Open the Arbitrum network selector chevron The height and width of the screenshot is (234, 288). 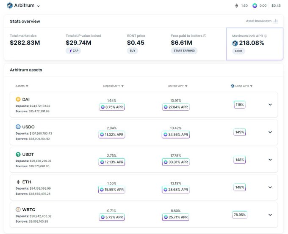point(38,6)
